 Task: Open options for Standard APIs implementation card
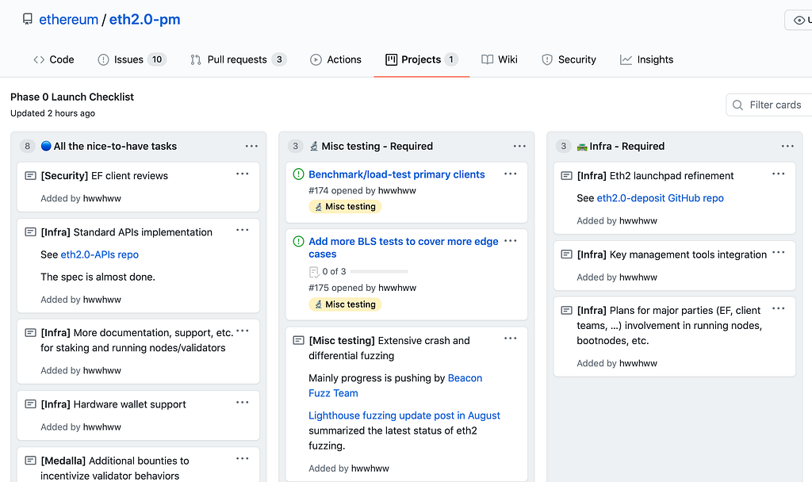[x=243, y=231]
